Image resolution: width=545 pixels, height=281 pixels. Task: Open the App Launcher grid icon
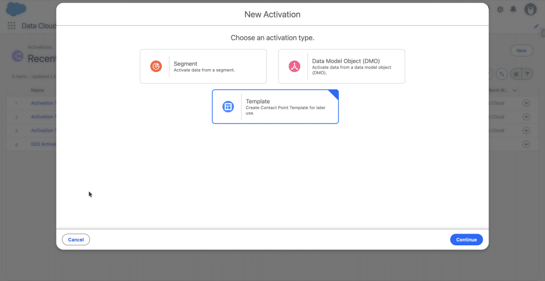tap(11, 26)
